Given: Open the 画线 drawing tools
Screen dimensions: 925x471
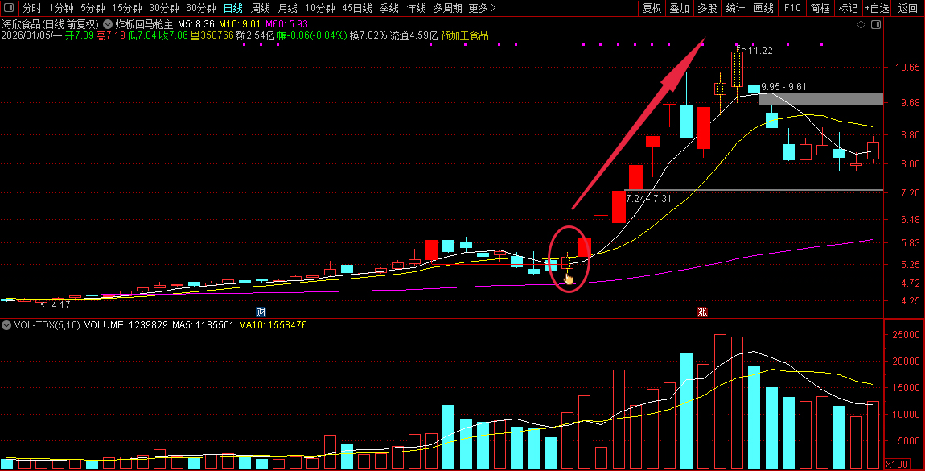Looking at the screenshot, I should pos(764,8).
